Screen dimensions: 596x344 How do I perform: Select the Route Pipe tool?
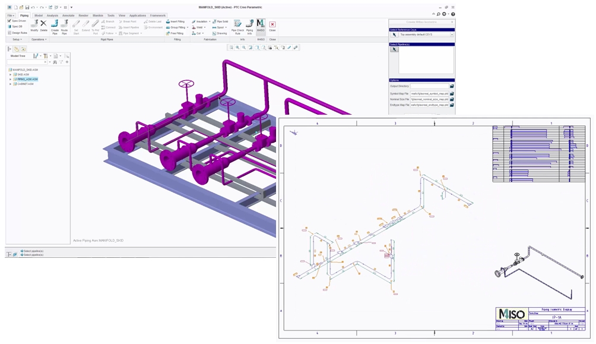pos(65,27)
